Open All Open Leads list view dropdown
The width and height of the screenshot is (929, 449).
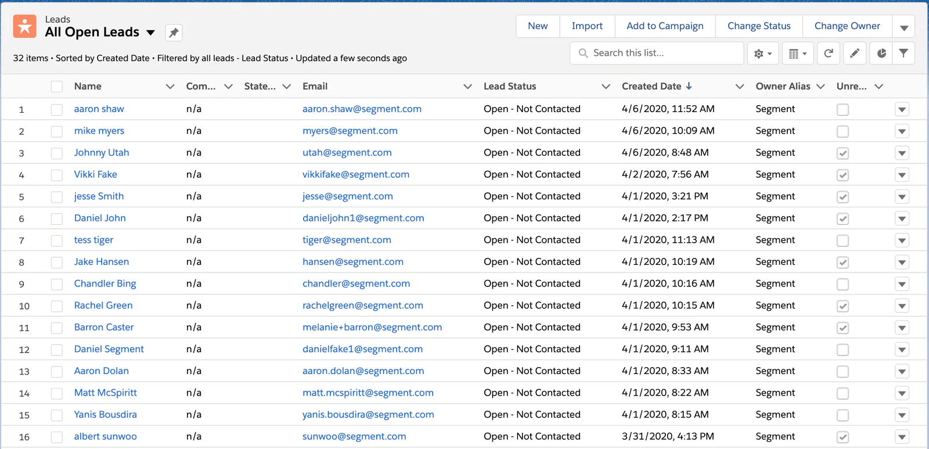(151, 33)
